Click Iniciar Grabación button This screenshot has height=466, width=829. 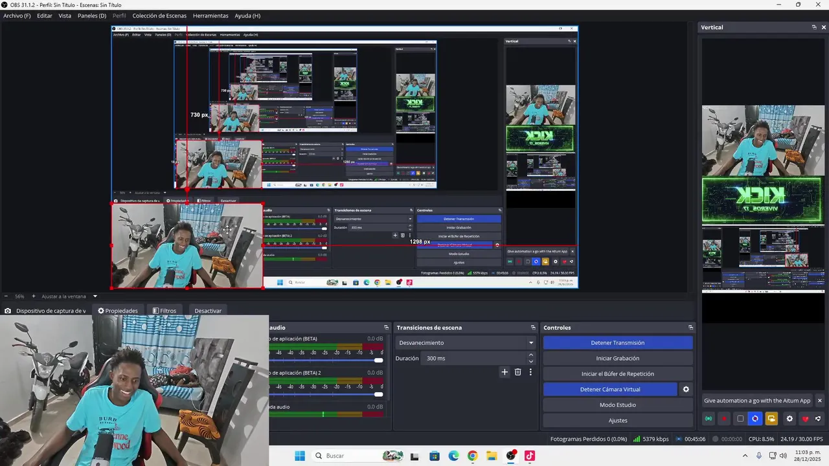click(x=618, y=358)
